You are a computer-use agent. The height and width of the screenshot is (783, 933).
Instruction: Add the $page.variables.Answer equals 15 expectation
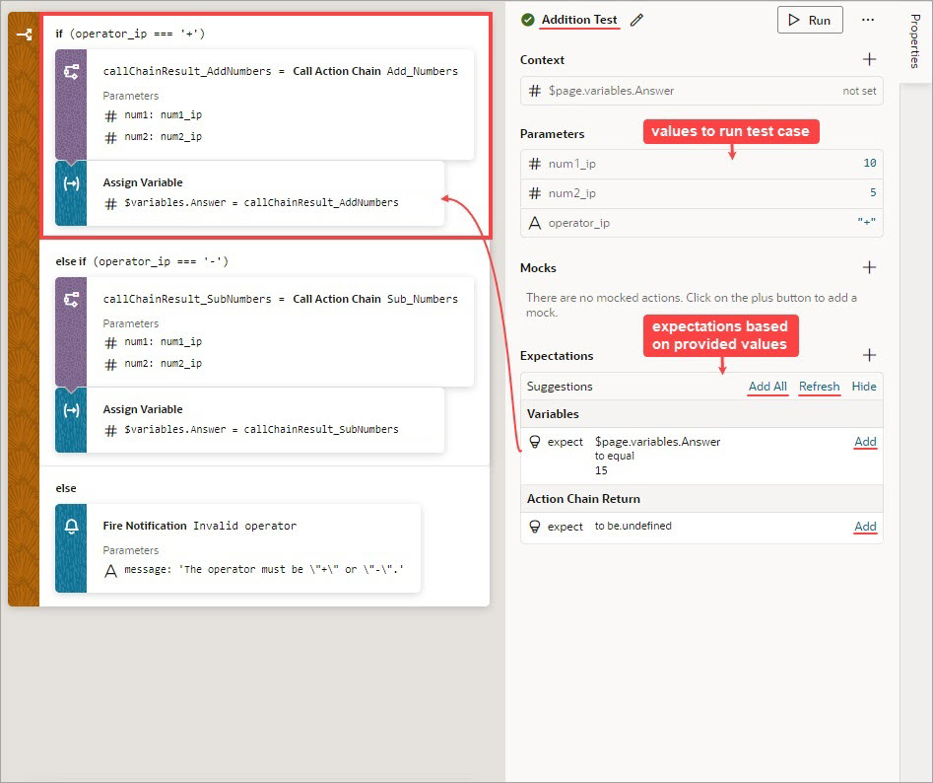tap(865, 442)
